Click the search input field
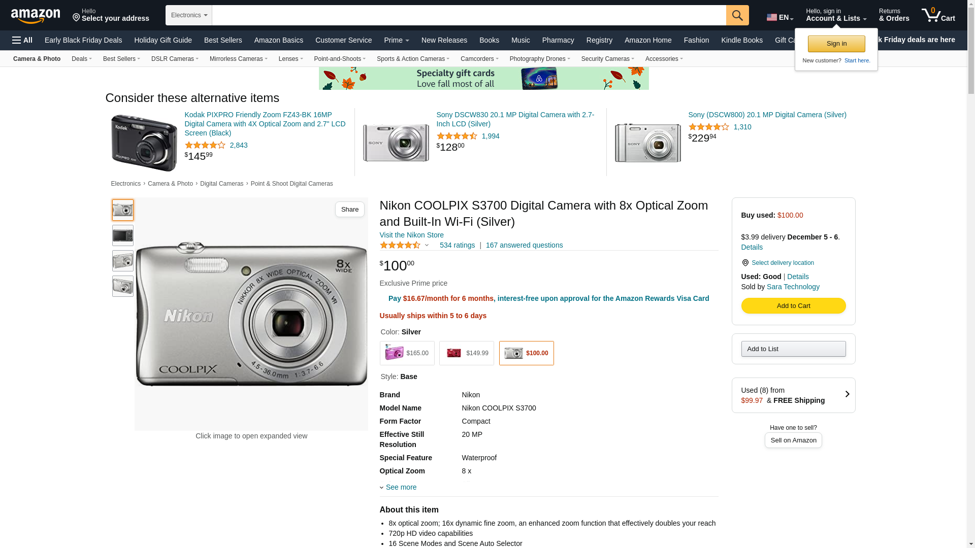 [x=468, y=15]
